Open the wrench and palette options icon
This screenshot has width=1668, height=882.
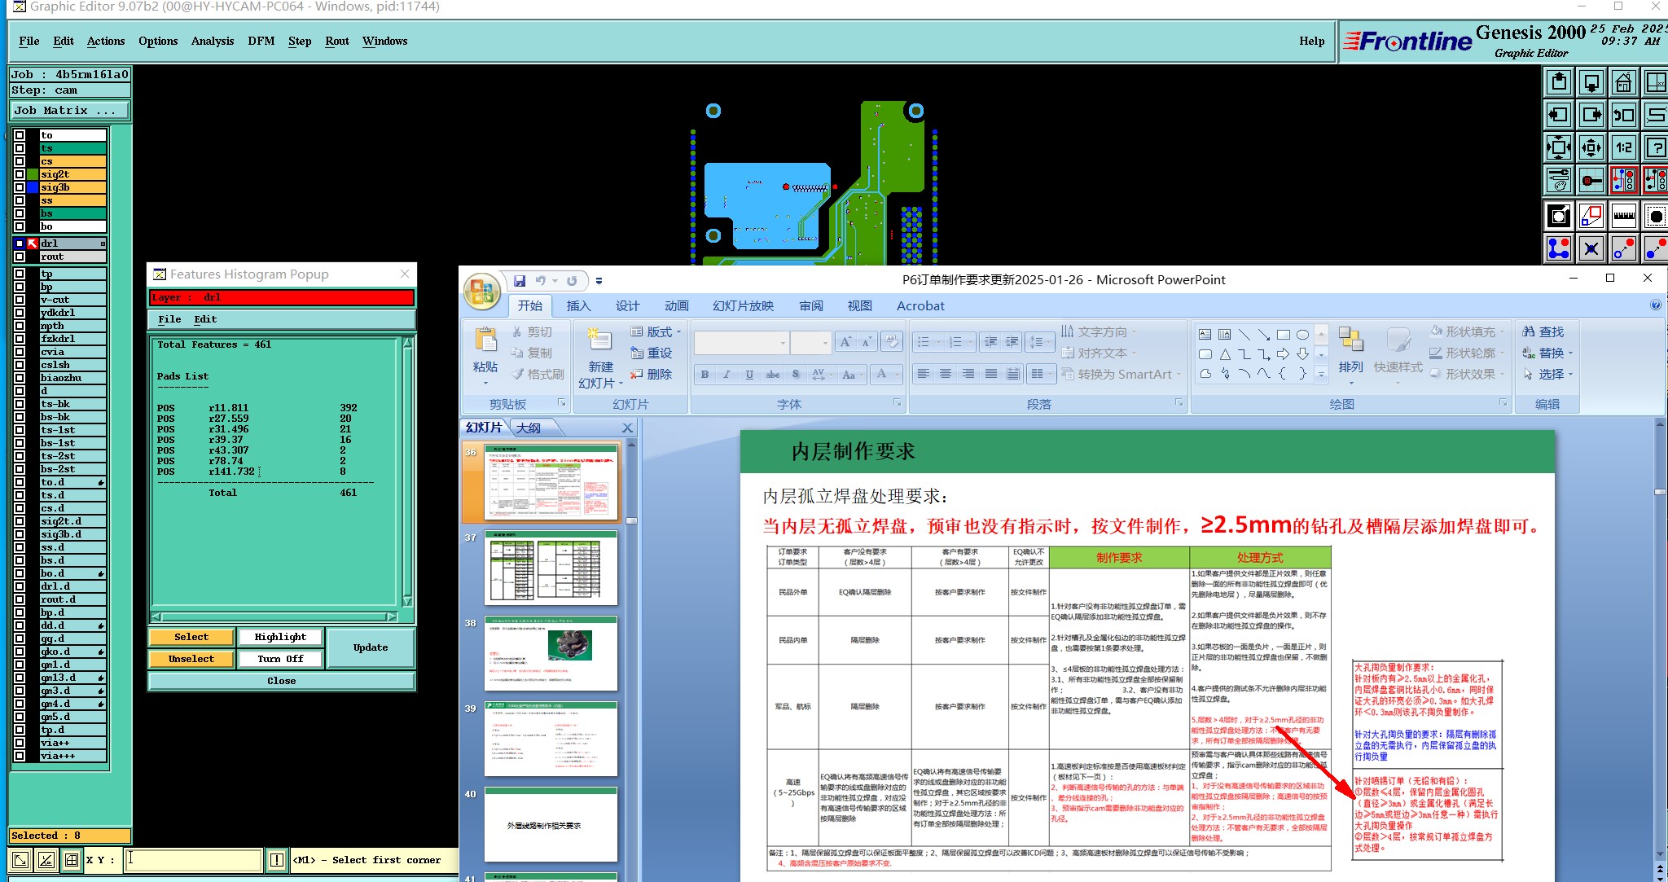tap(1558, 180)
